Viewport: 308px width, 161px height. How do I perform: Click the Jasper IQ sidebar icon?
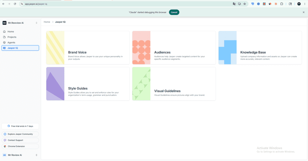pyautogui.click(x=4, y=48)
